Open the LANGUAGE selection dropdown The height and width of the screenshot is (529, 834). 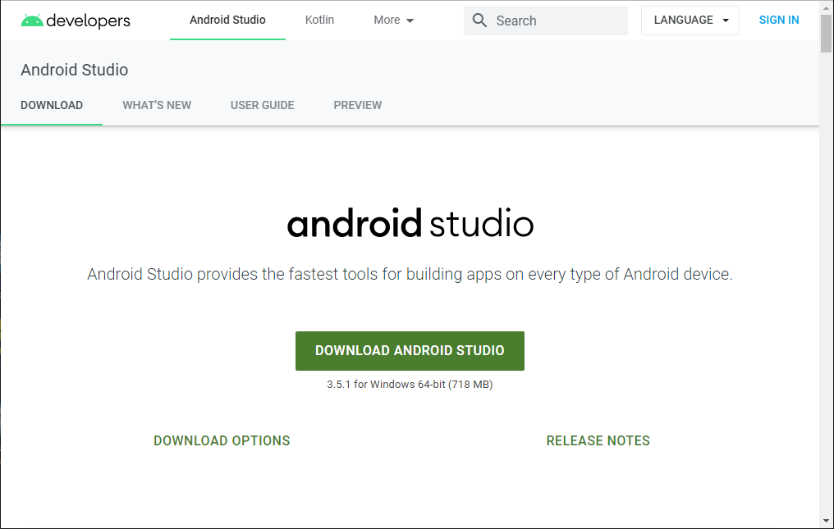[690, 20]
